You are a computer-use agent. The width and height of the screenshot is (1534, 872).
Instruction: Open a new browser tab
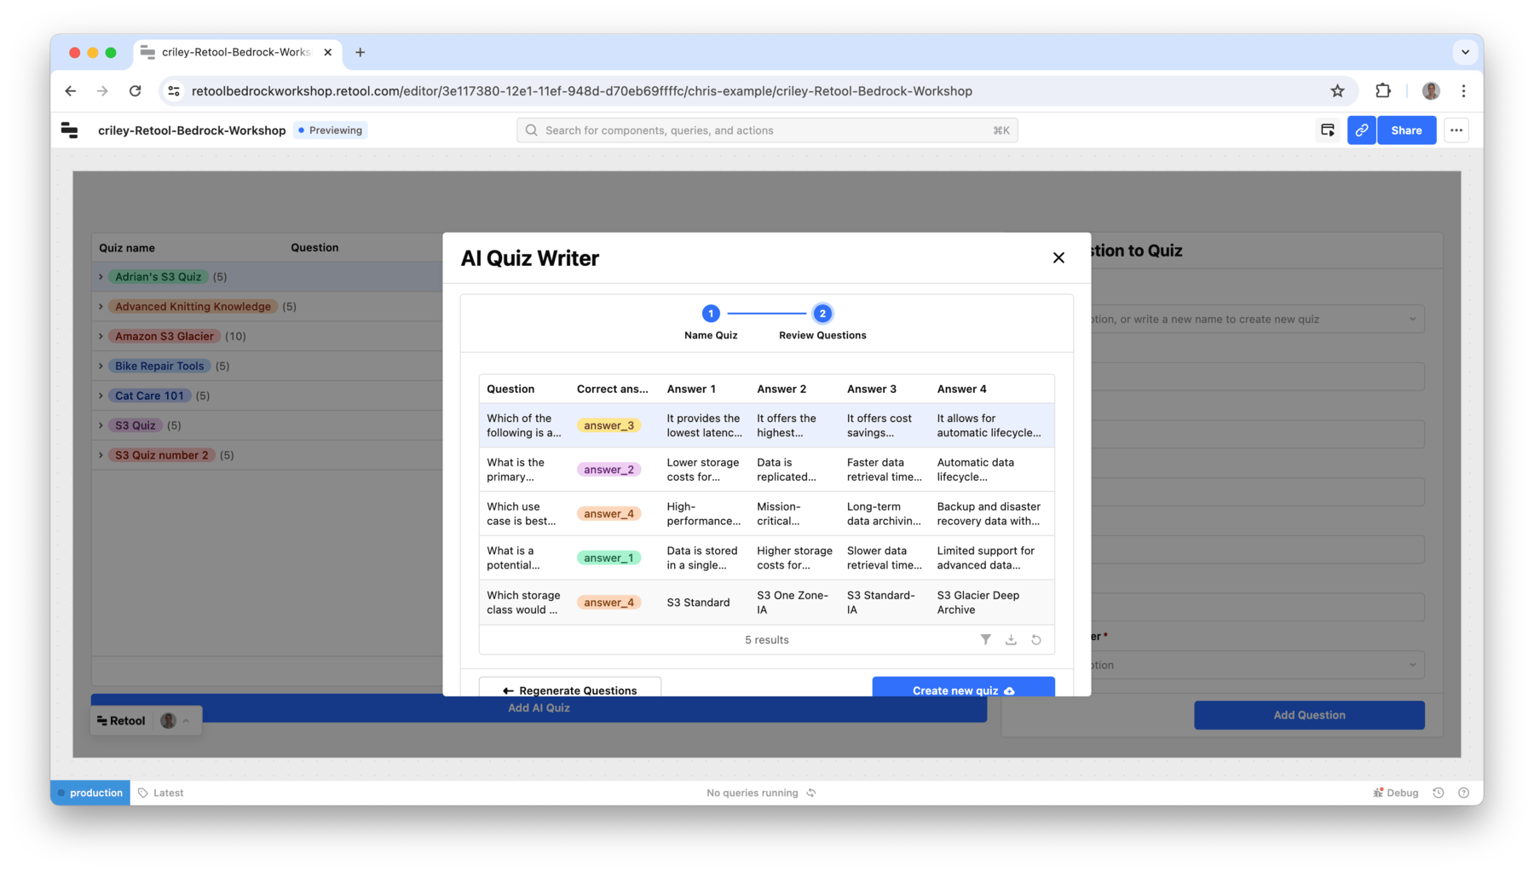click(360, 52)
